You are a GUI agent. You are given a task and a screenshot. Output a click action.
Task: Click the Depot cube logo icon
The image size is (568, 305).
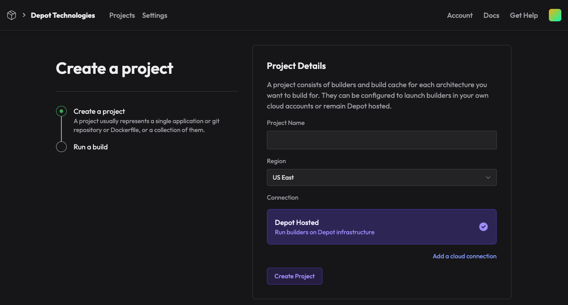coord(12,15)
